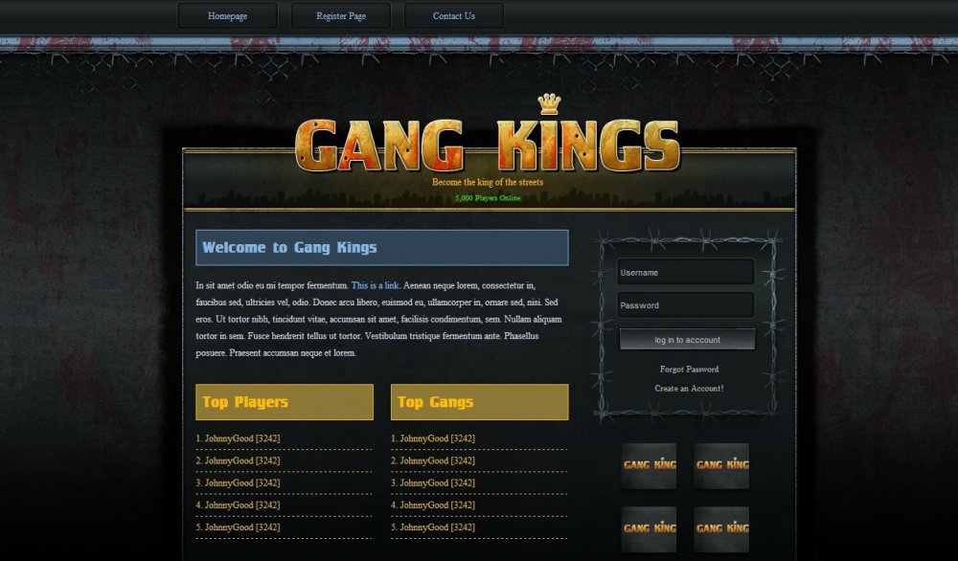Viewport: 958px width, 561px height.
Task: Focus the Username input field
Action: point(686,272)
